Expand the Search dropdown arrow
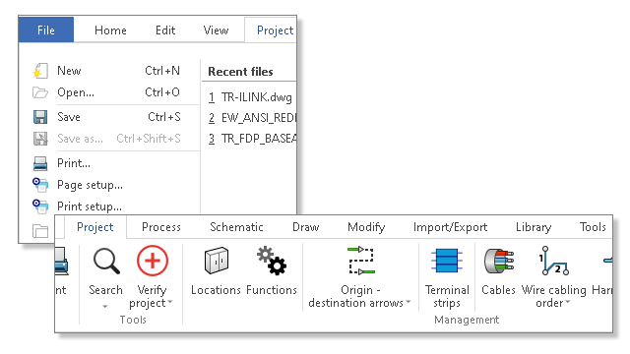The height and width of the screenshot is (354, 630). click(x=105, y=306)
